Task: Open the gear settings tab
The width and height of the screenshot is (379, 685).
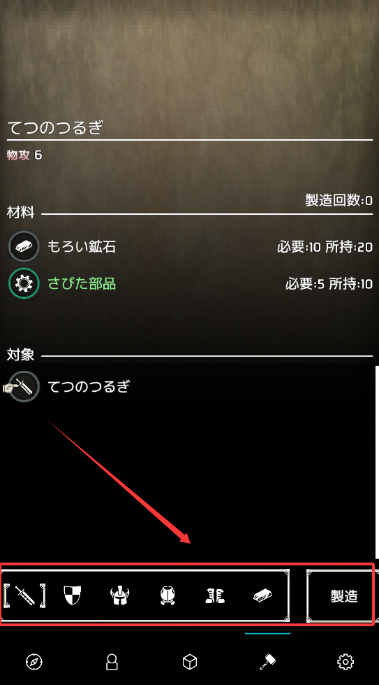Action: 345,662
